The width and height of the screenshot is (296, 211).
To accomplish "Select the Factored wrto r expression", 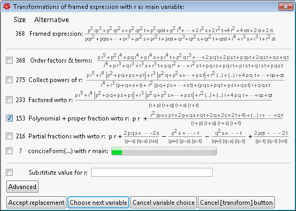I will pyautogui.click(x=174, y=99).
